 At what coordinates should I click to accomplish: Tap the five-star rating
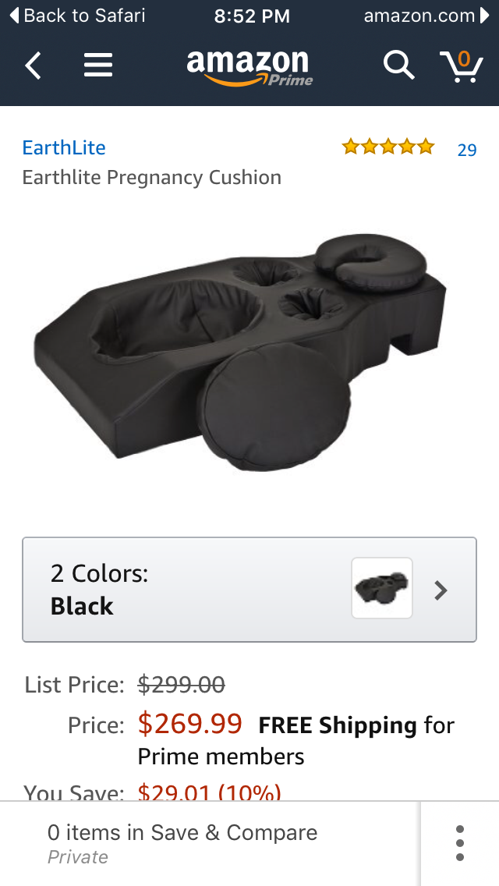[x=388, y=147]
